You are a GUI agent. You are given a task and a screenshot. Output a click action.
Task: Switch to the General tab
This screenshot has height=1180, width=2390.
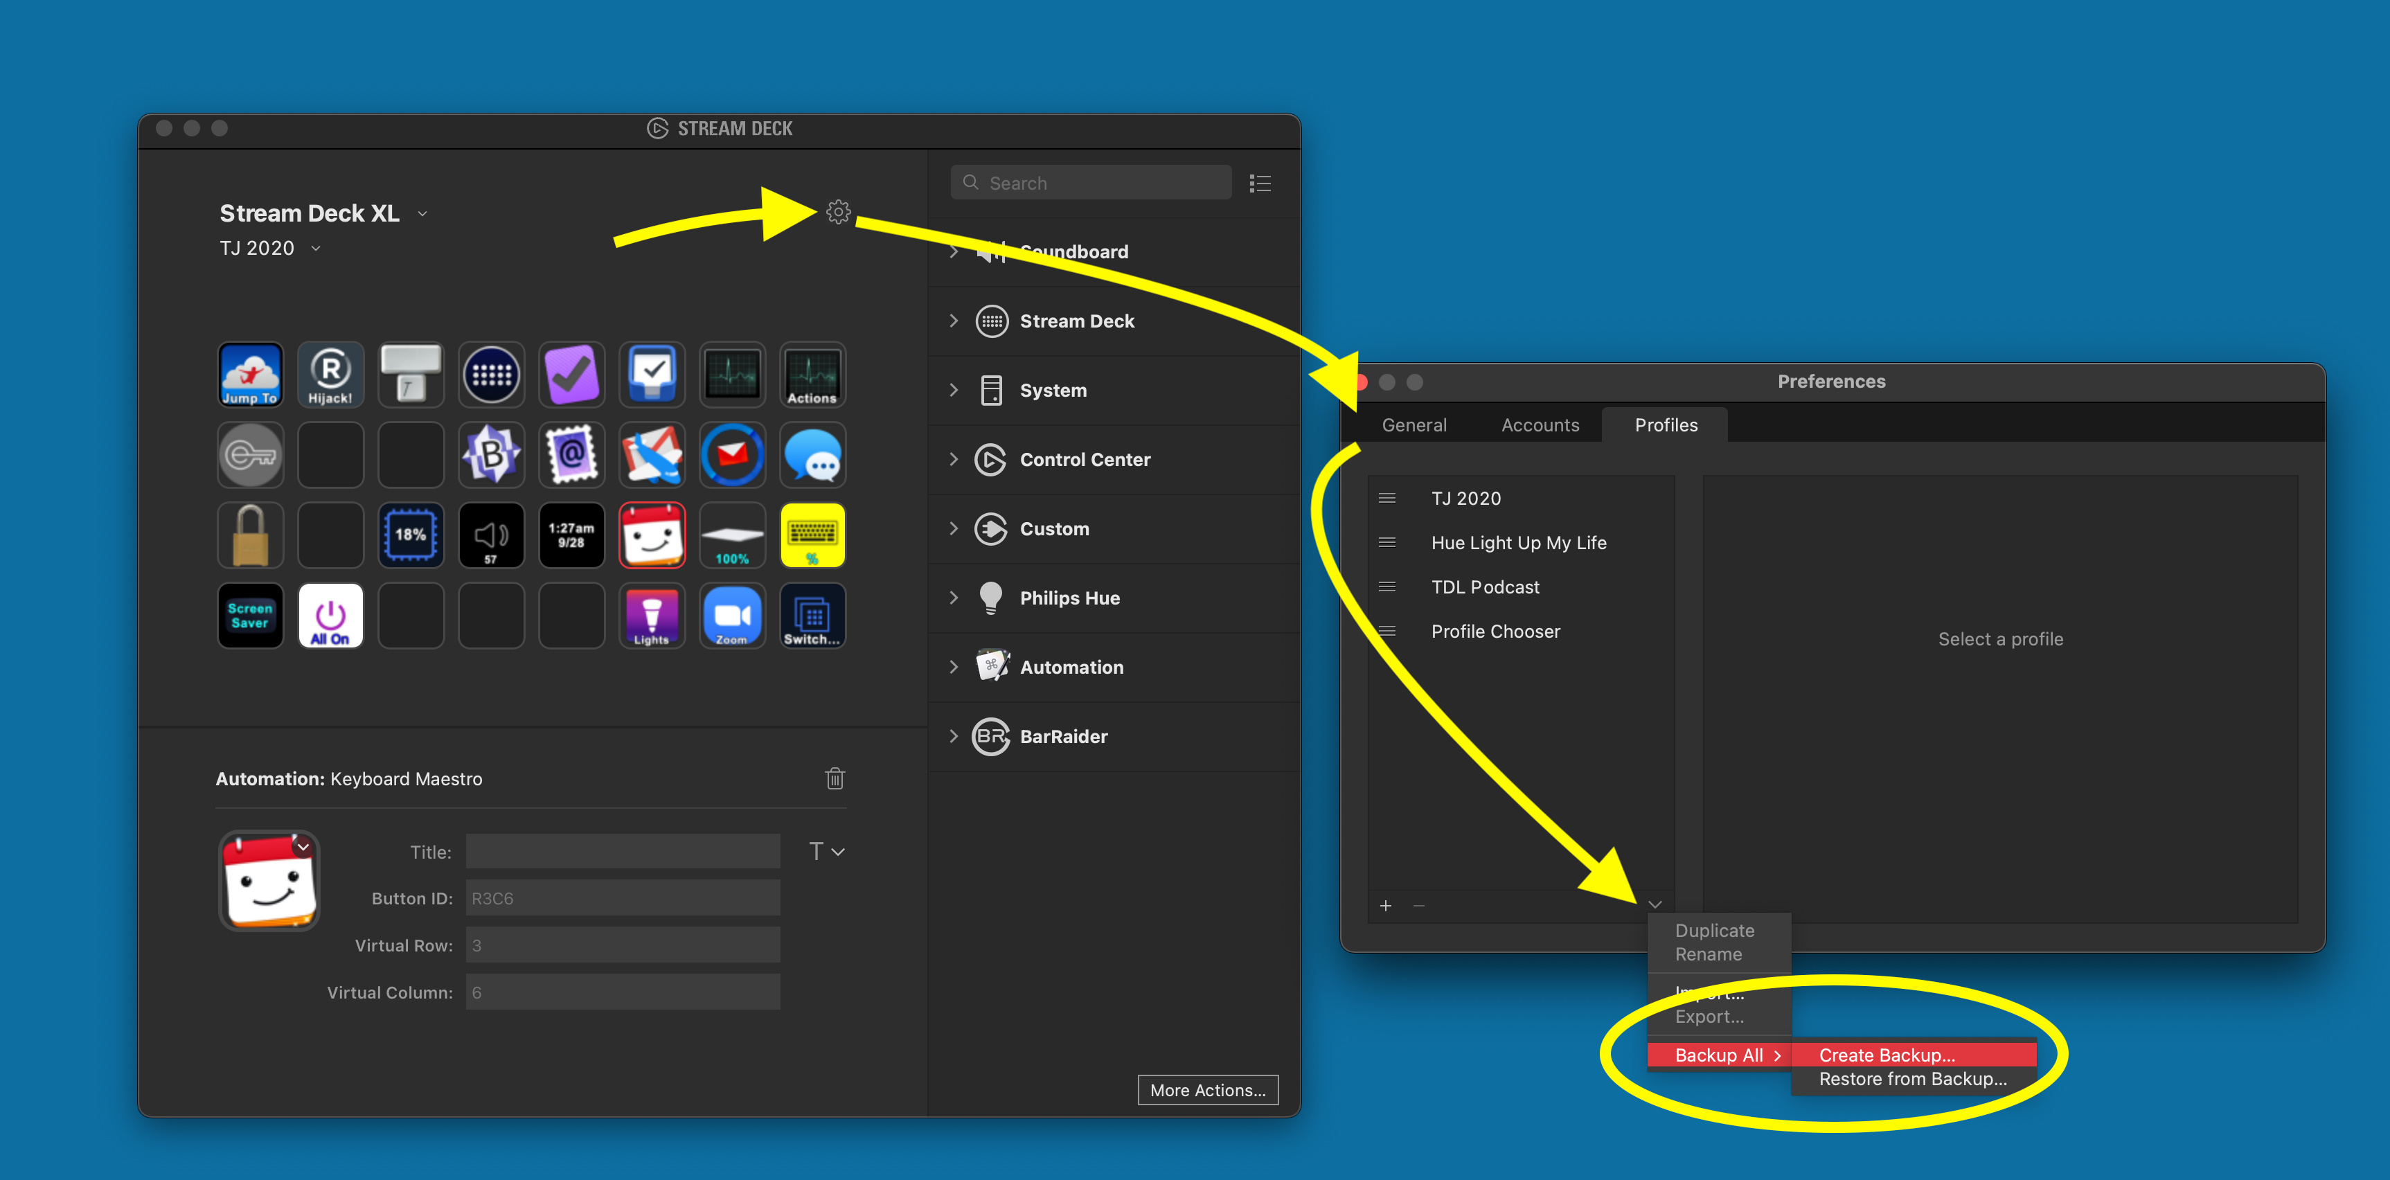coord(1414,425)
